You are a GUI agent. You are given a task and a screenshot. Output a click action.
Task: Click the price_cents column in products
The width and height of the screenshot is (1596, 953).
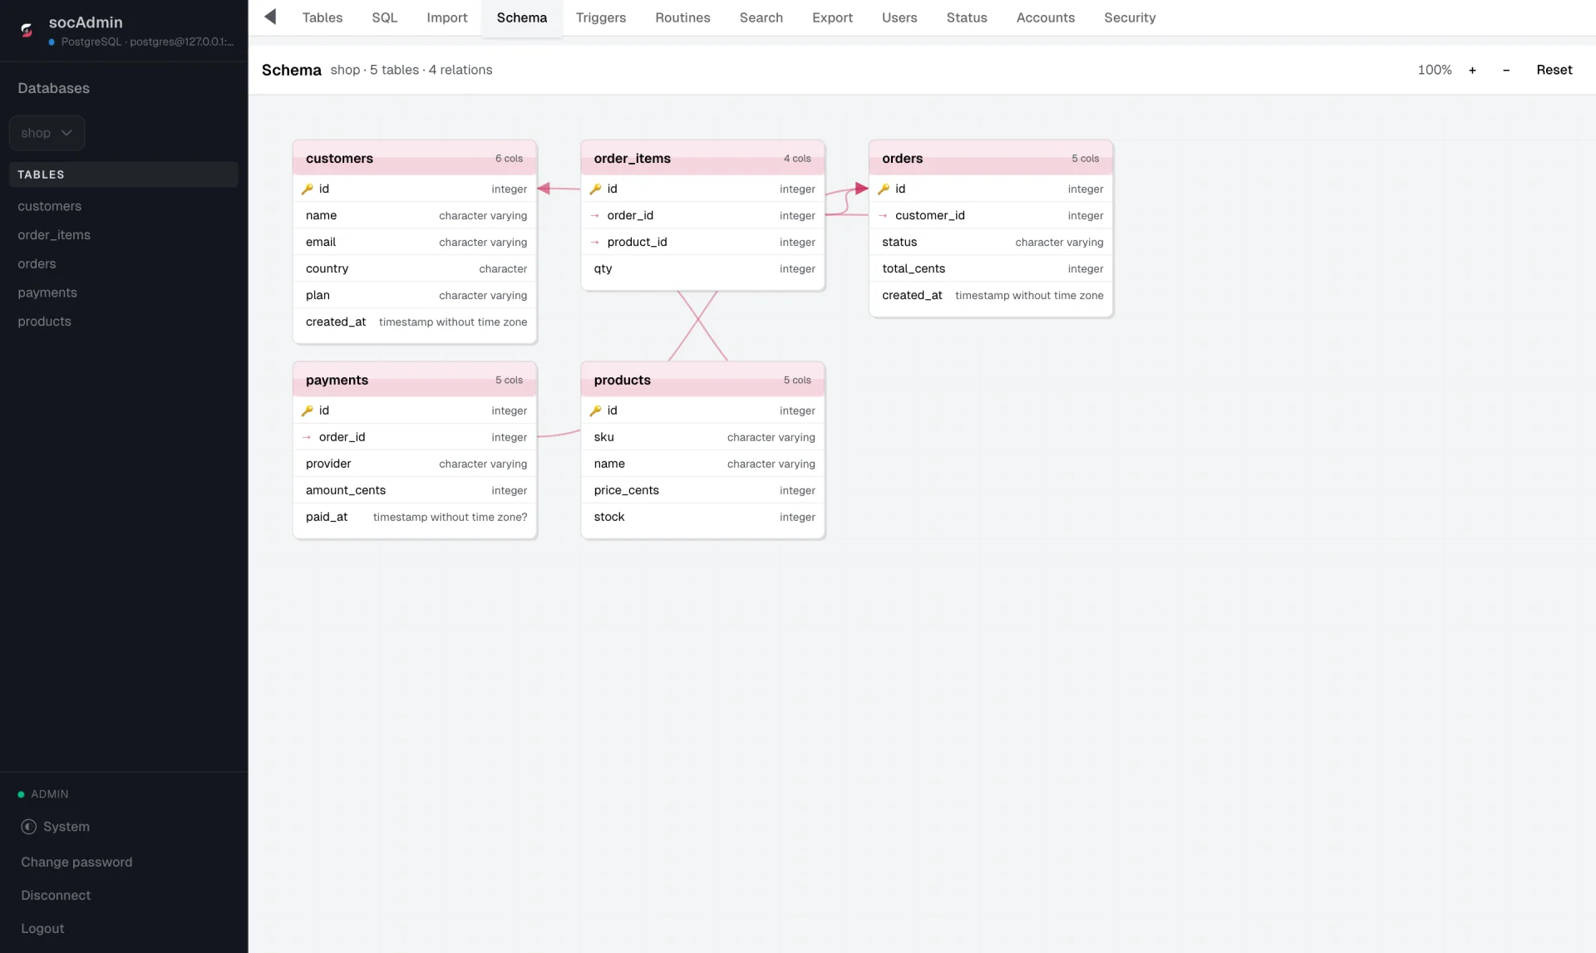pyautogui.click(x=702, y=490)
